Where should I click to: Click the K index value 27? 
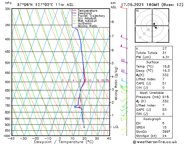point(164,49)
